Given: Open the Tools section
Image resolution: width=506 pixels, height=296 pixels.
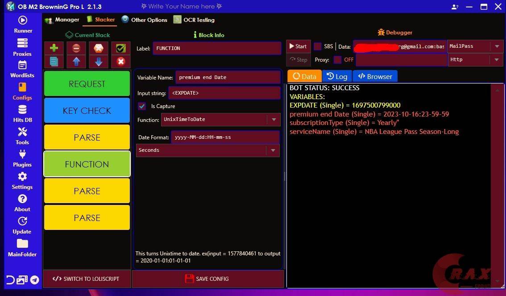Looking at the screenshot, I should 22,136.
